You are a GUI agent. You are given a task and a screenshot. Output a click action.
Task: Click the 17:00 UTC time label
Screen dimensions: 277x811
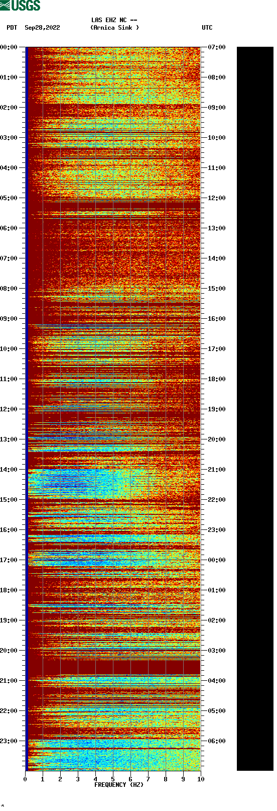(217, 349)
